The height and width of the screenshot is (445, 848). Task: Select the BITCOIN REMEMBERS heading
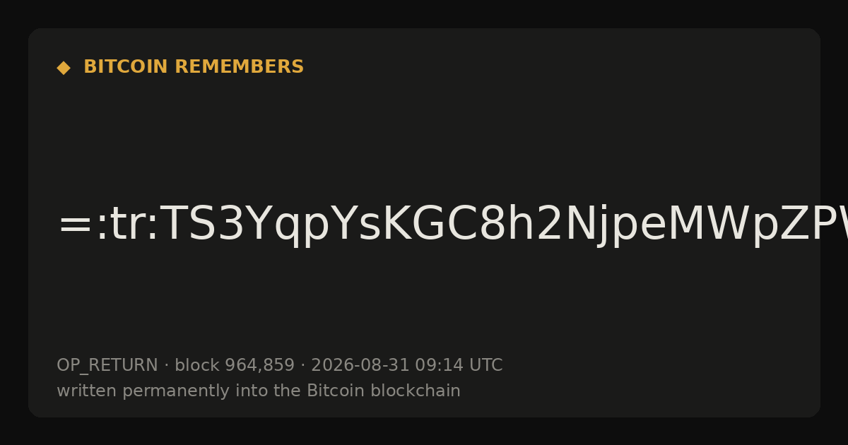(x=194, y=67)
